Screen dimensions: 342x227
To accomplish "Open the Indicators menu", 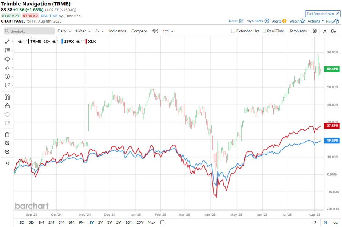I will tap(118, 31).
